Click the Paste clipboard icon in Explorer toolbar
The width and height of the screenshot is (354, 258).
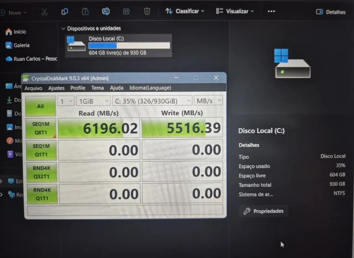click(x=85, y=11)
